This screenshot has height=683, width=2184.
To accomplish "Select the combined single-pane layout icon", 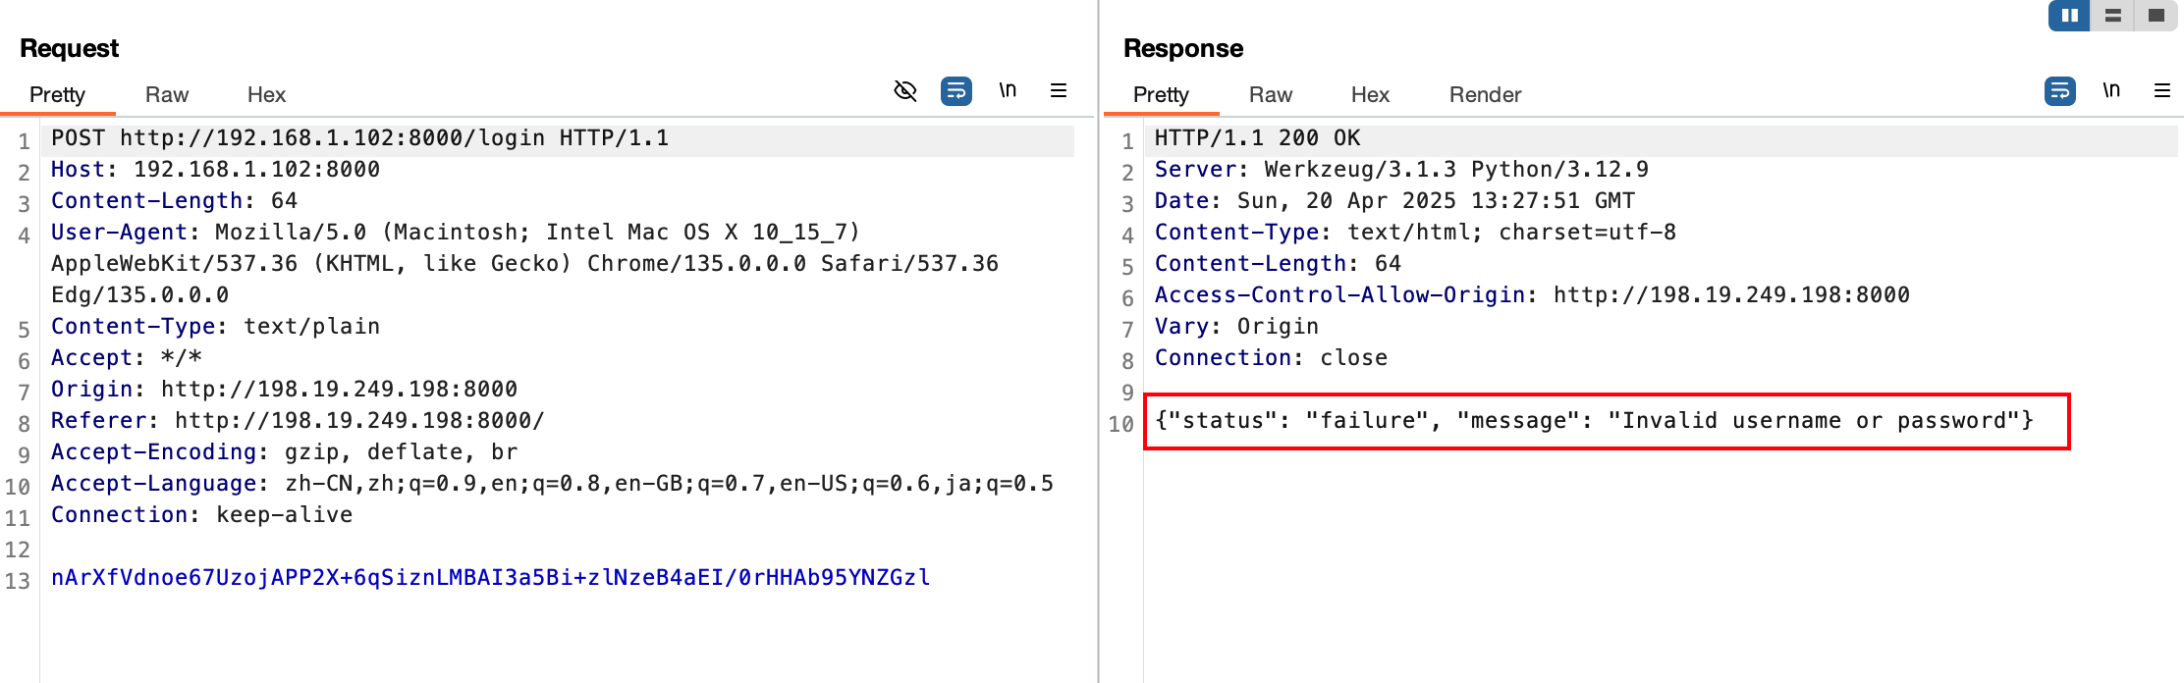I will coord(2156,16).
